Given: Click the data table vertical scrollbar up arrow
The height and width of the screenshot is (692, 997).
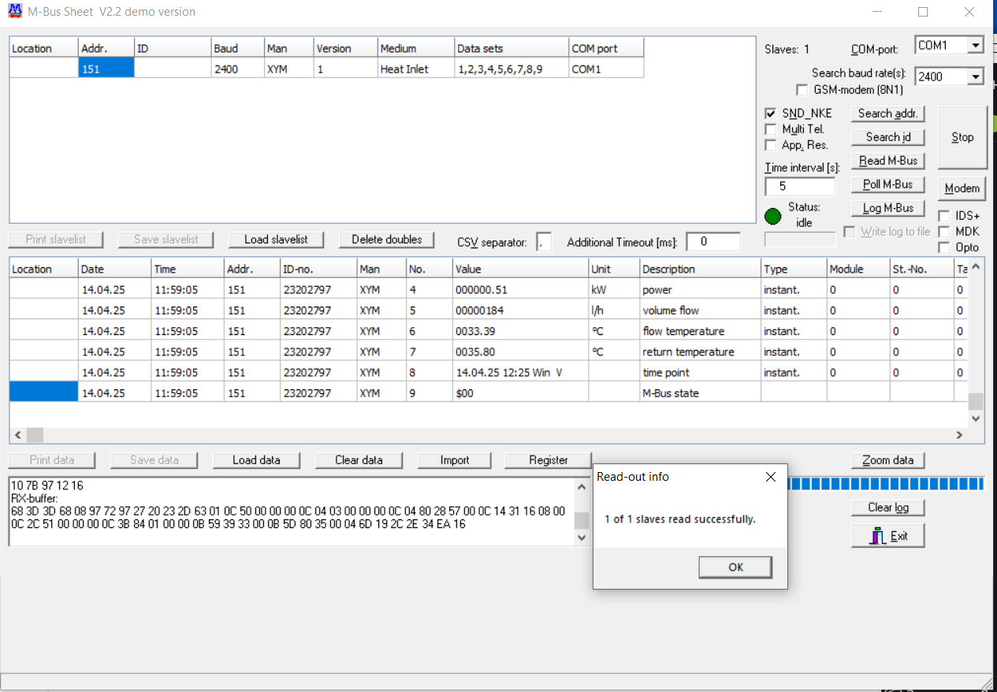Looking at the screenshot, I should pos(977,268).
